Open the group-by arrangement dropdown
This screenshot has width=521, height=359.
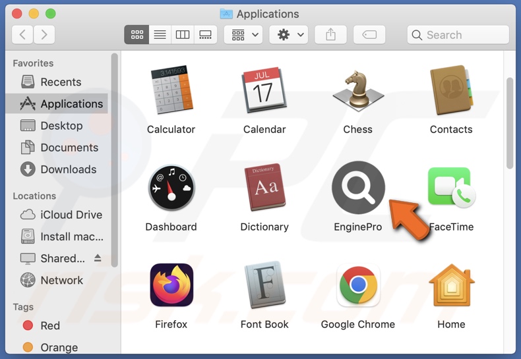(243, 34)
